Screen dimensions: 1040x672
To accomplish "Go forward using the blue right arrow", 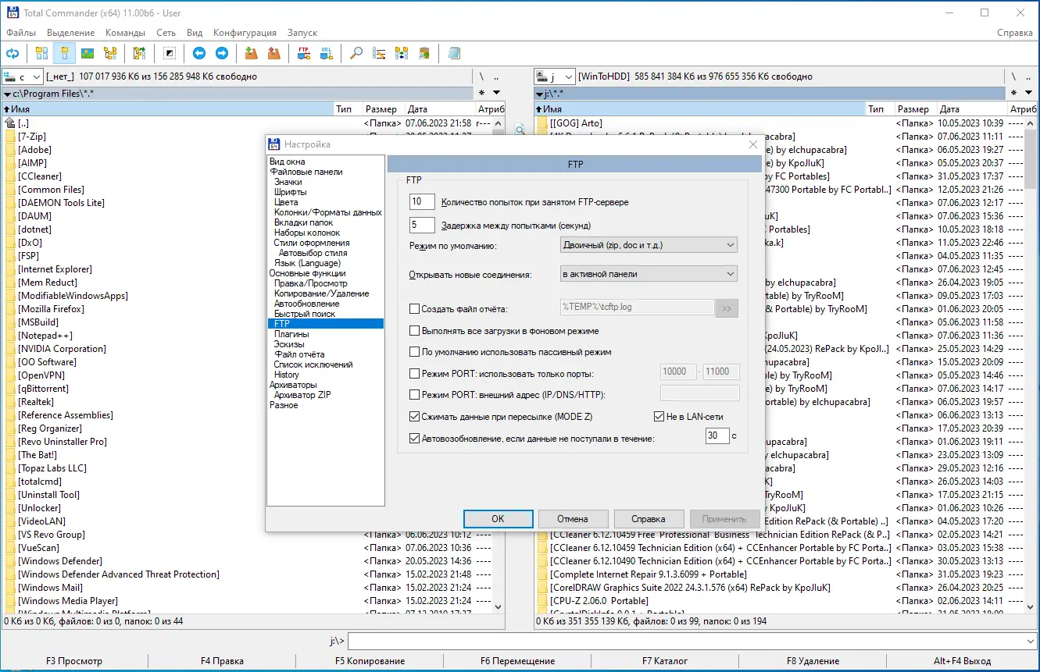I will [222, 53].
